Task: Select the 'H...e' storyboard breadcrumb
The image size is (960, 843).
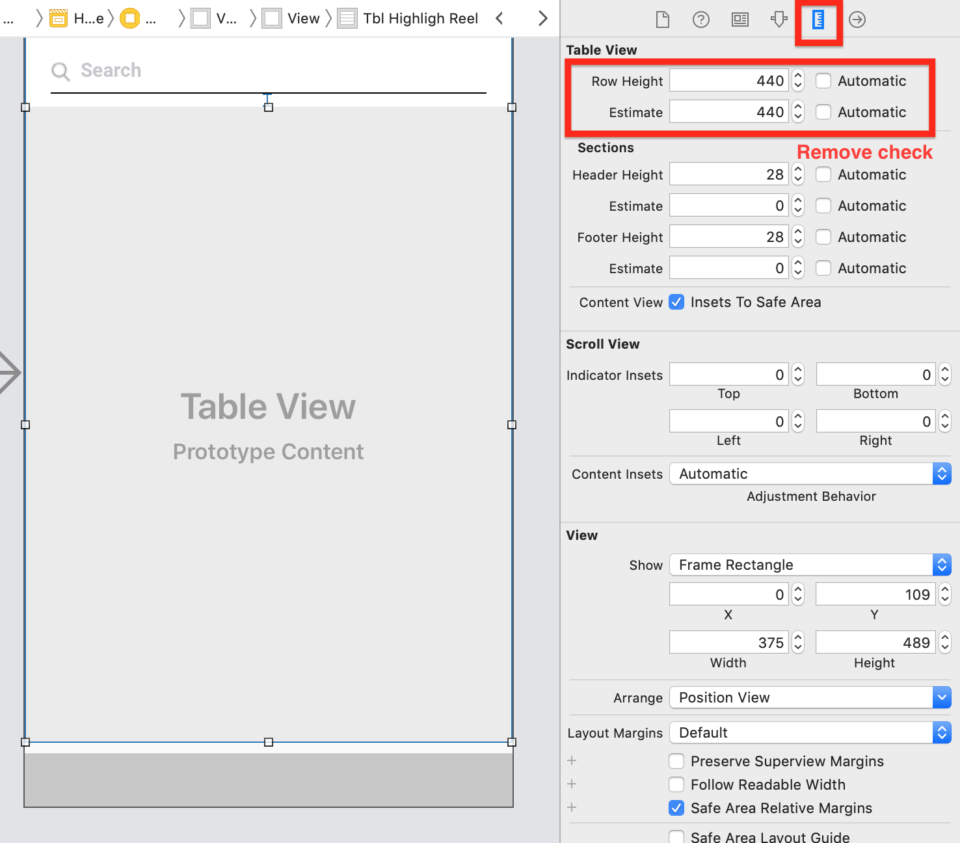Action: (89, 18)
